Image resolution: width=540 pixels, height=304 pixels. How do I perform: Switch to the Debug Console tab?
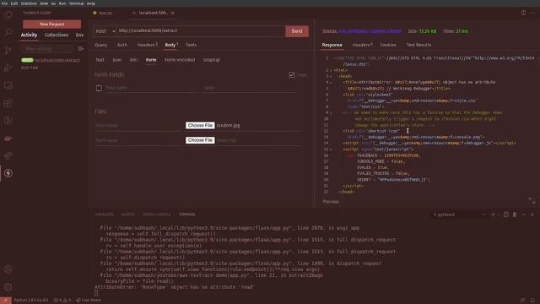157,214
